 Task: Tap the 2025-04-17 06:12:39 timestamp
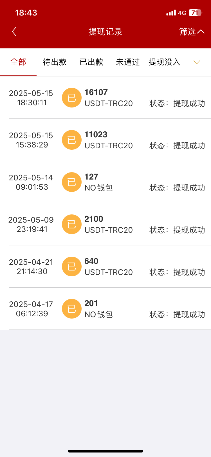pyautogui.click(x=31, y=309)
